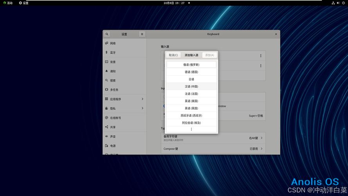Open the 背景 background settings panel
The image size is (348, 196).
pos(124,62)
